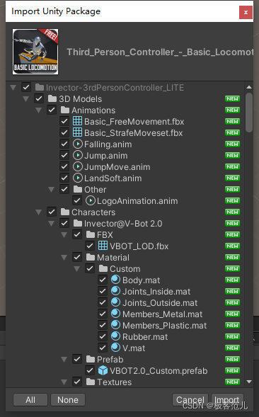The image size is (259, 417).
Task: Click the material icon of Members_Plastic.mat
Action: point(115,325)
